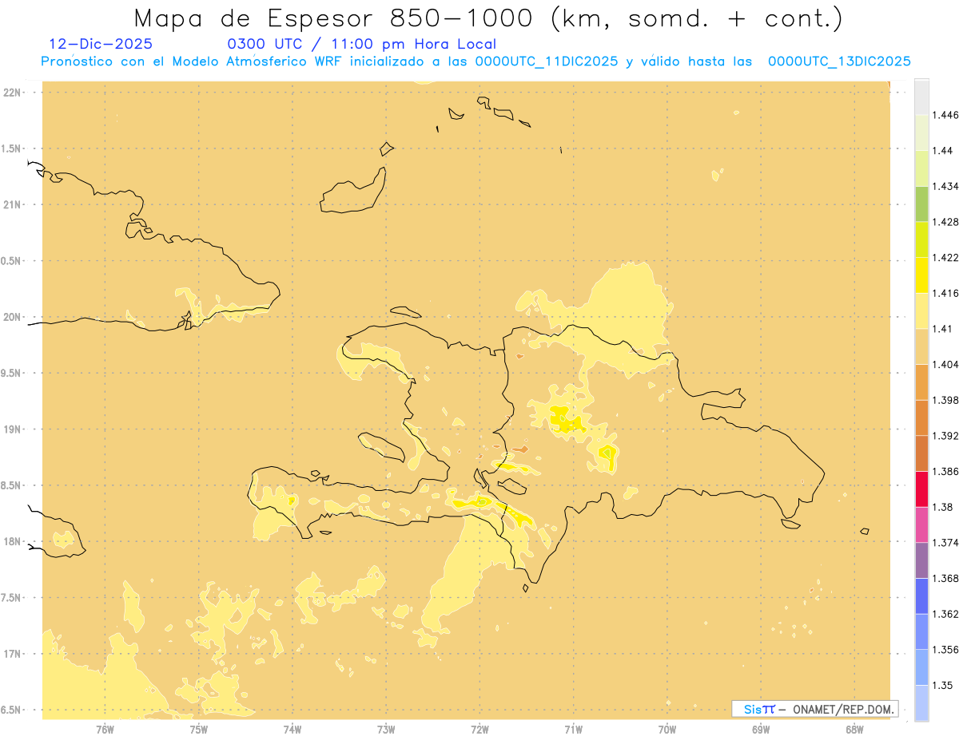Click the 18N latitude axis label
Image resolution: width=959 pixels, height=740 pixels.
point(11,541)
